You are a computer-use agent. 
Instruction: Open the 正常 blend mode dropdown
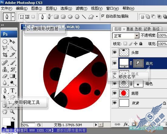coord(137,36)
